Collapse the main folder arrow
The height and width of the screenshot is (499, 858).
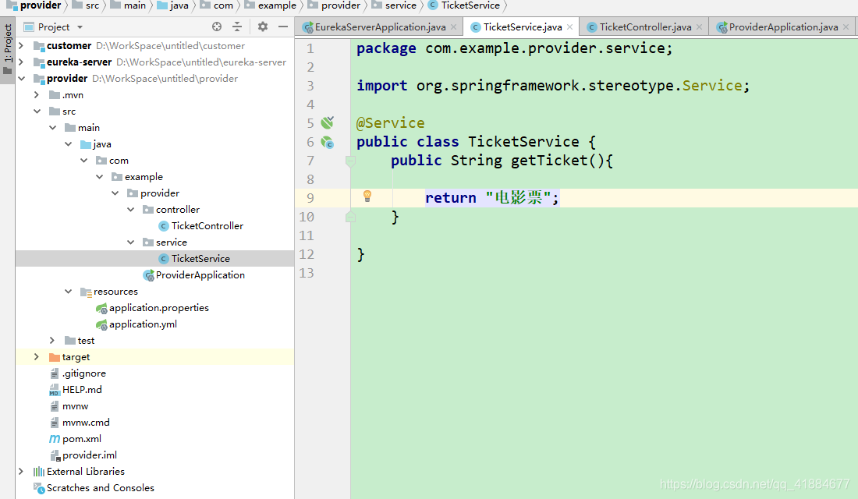click(52, 128)
